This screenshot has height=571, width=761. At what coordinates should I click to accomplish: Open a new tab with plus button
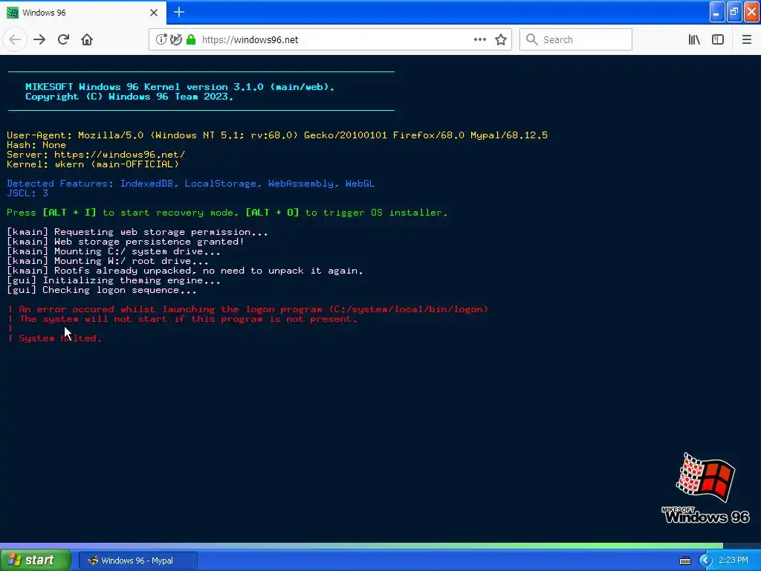coord(179,12)
